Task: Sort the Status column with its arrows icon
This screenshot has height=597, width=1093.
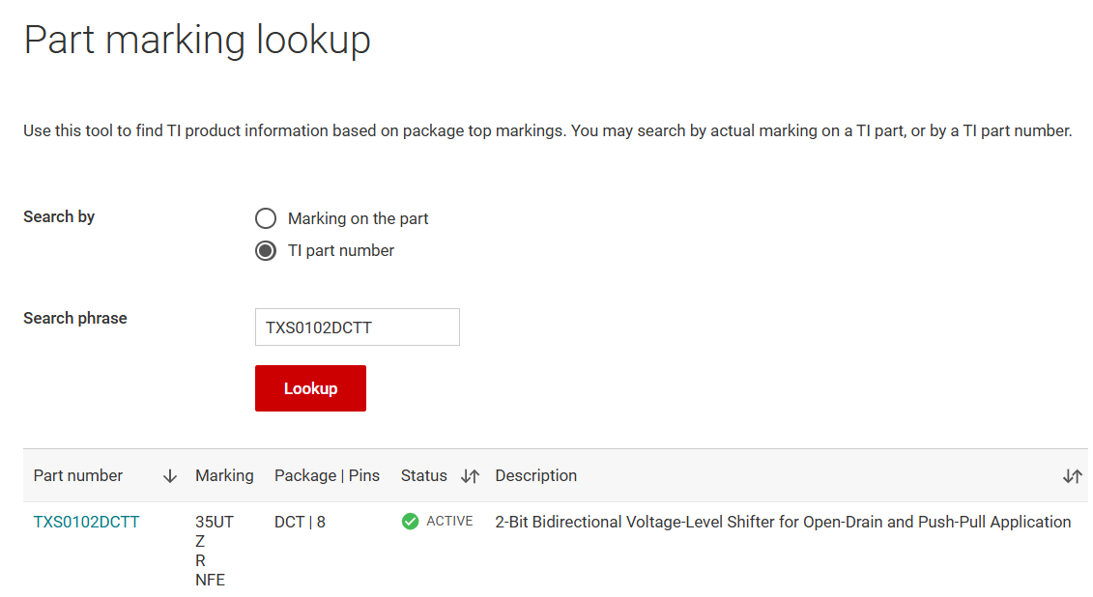Action: (x=471, y=476)
